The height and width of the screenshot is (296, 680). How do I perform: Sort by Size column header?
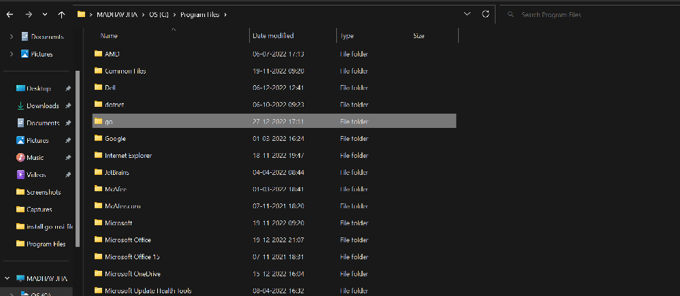pos(419,36)
